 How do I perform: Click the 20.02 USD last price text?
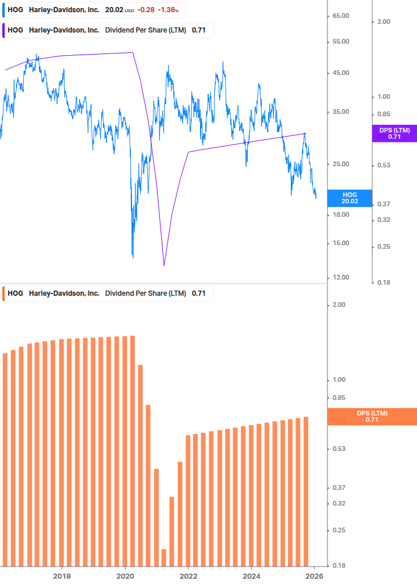[x=119, y=10]
